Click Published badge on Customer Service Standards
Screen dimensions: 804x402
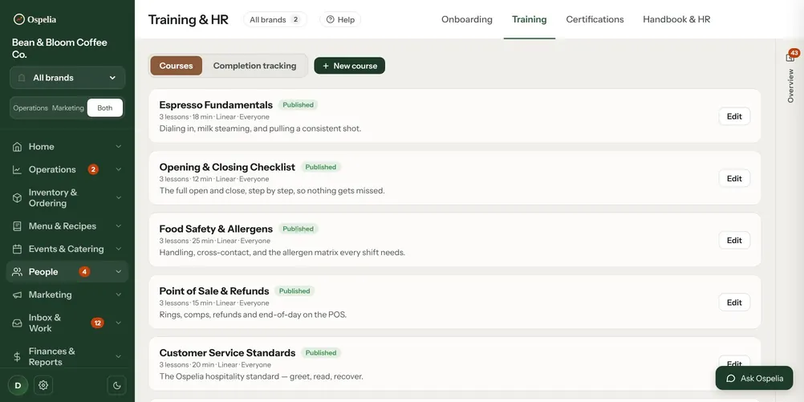click(x=320, y=353)
